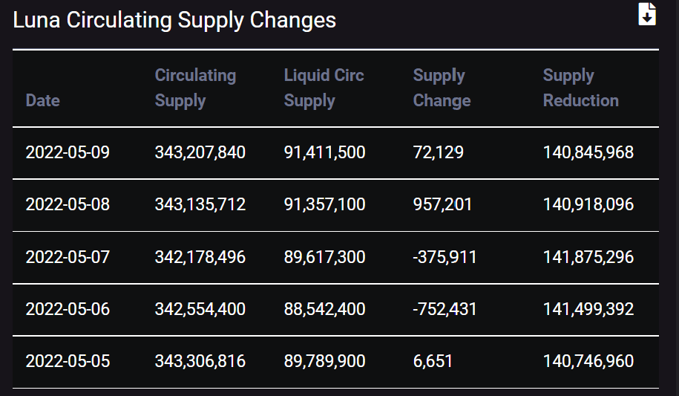Image resolution: width=679 pixels, height=396 pixels.
Task: Click the Luna Circulating Supply Changes title
Action: click(174, 20)
